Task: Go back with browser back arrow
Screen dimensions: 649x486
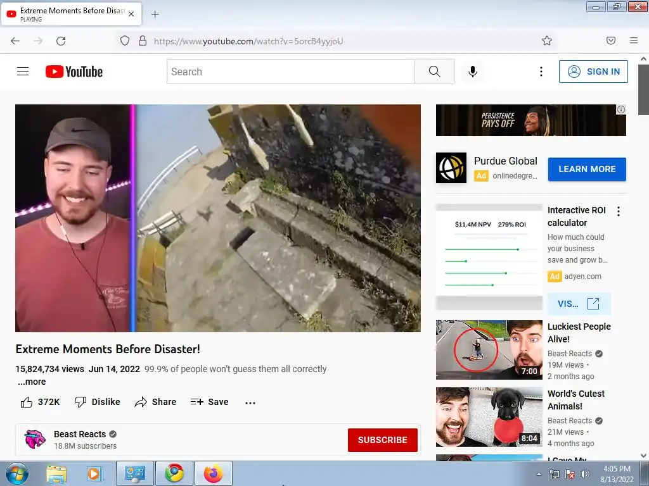Action: (15, 41)
